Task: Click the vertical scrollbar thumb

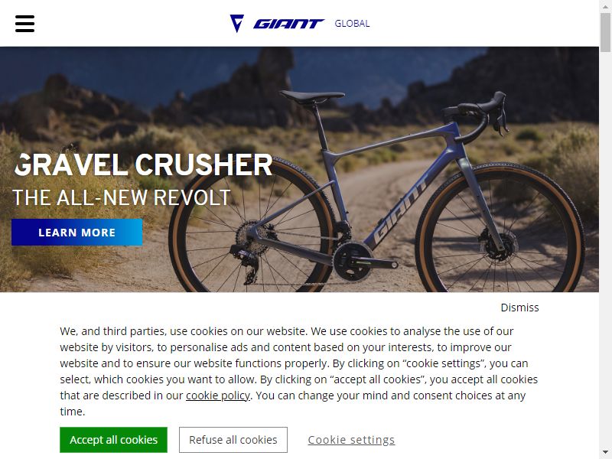Action: point(605,32)
